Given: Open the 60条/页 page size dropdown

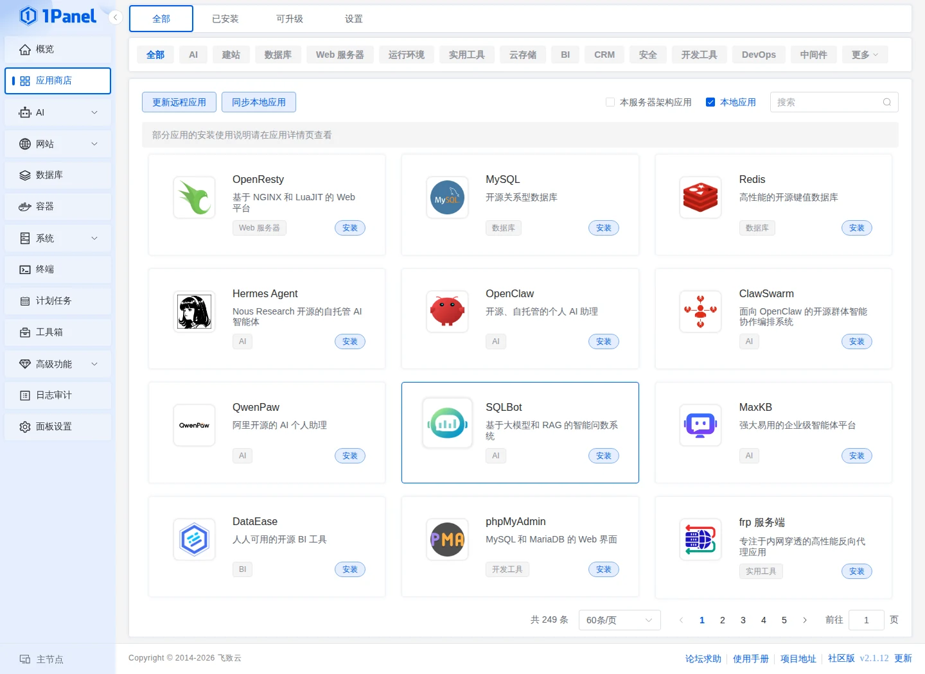Looking at the screenshot, I should (x=619, y=620).
